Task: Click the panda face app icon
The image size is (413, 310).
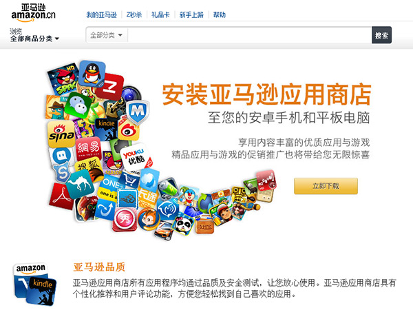Action: pyautogui.click(x=183, y=225)
